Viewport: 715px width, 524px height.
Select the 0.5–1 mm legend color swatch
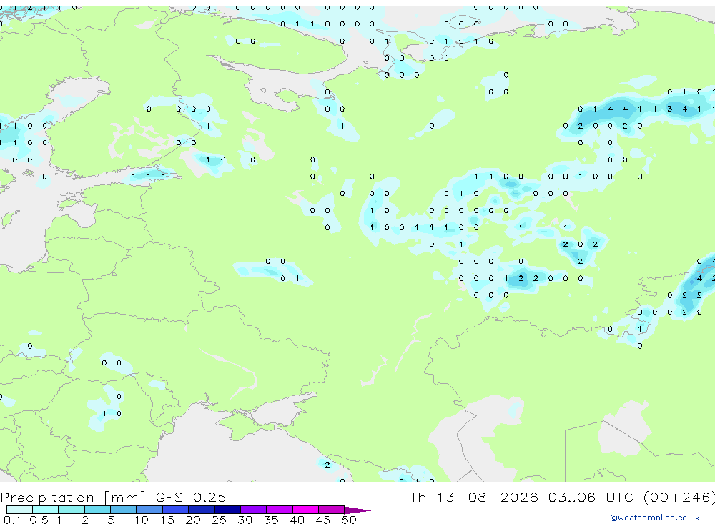[46, 510]
